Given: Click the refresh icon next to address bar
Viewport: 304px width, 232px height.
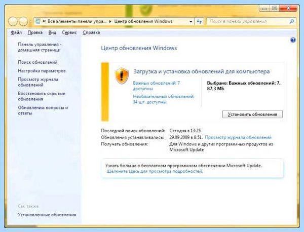Looking at the screenshot, I should coord(199,21).
